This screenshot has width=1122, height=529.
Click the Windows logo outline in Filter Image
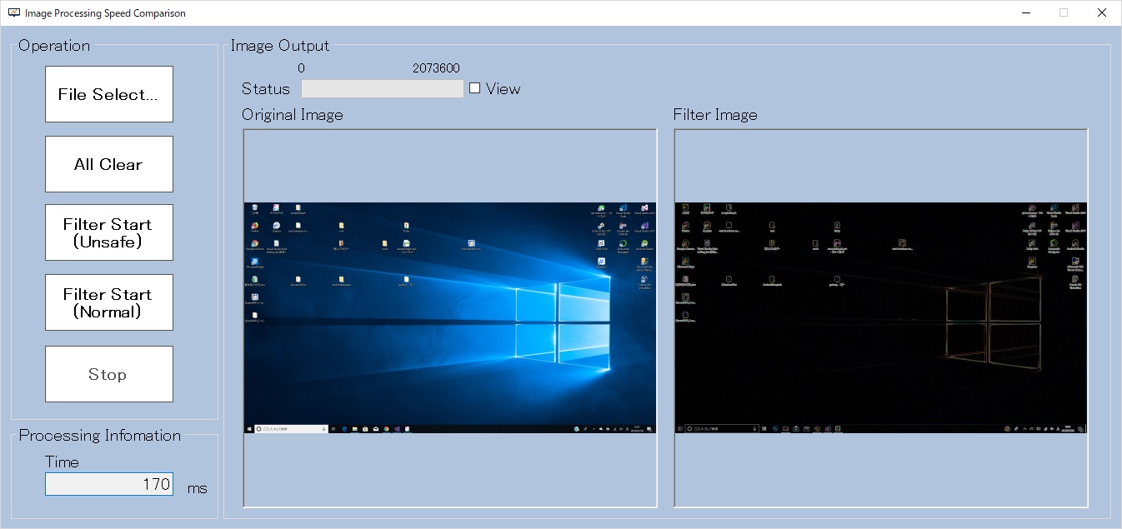coord(993,322)
